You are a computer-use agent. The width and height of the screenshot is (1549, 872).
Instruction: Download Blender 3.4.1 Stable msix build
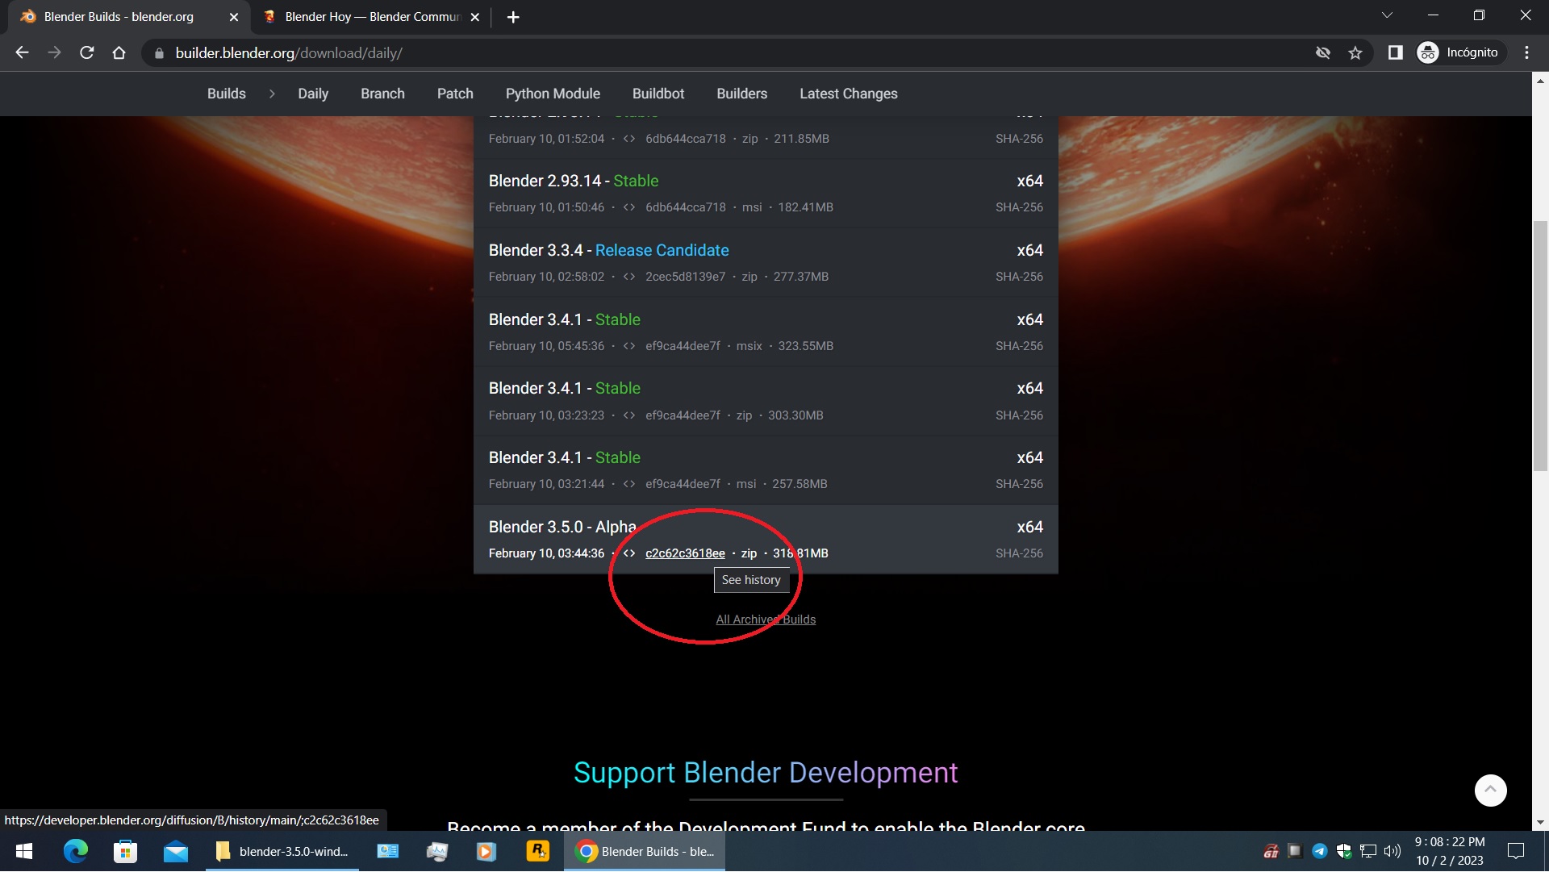564,319
